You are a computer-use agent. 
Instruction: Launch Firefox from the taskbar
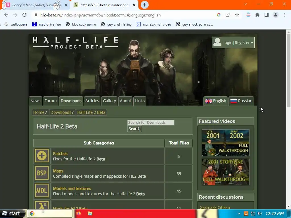(78, 213)
